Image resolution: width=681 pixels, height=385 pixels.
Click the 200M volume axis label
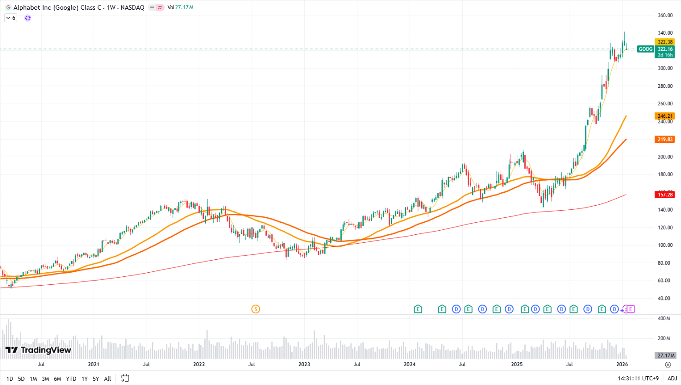[664, 338]
